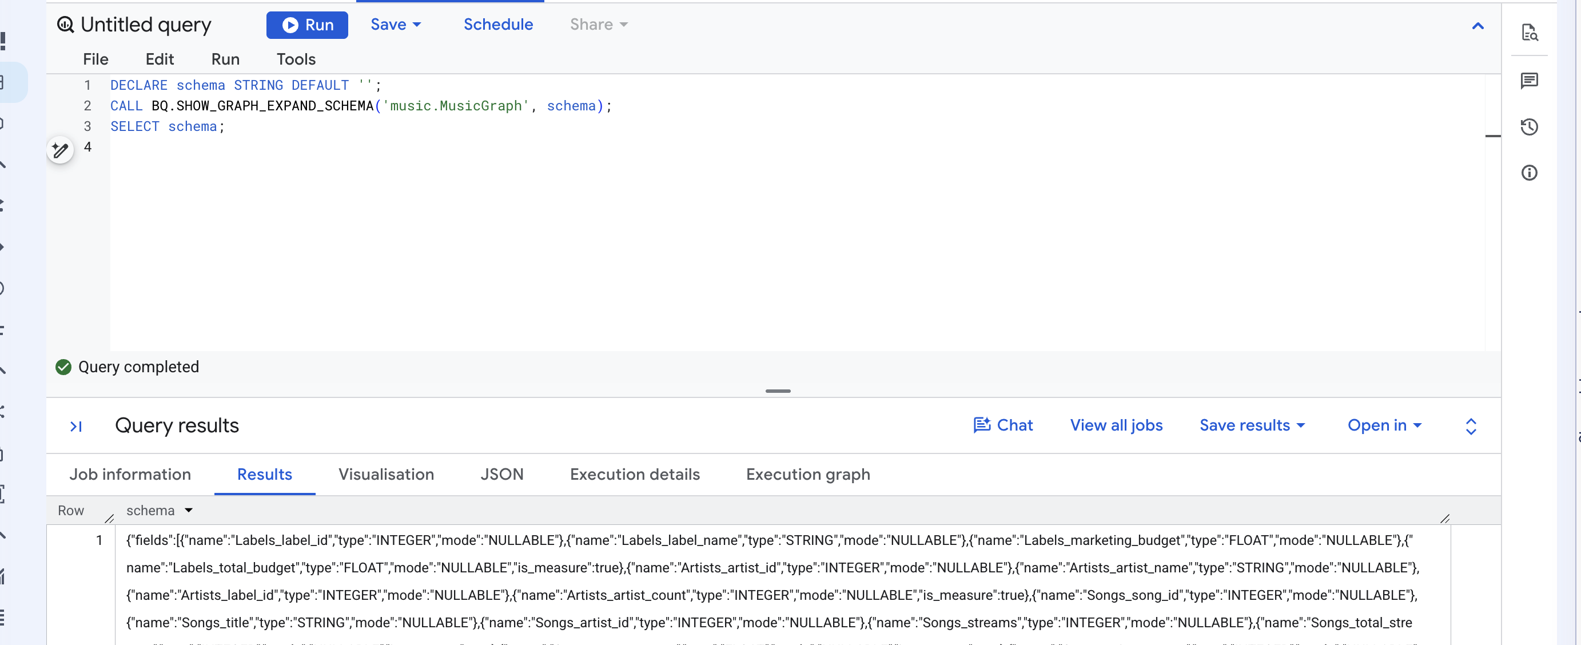Click line number 4 in the editor
This screenshot has height=645, width=1581.
(87, 148)
